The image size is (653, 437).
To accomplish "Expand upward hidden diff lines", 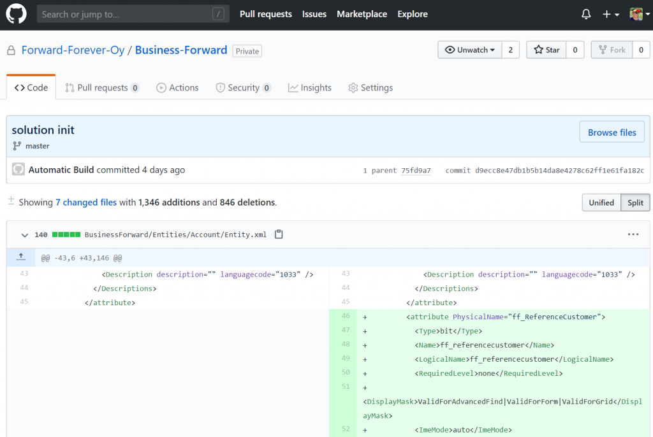I will click(x=21, y=257).
